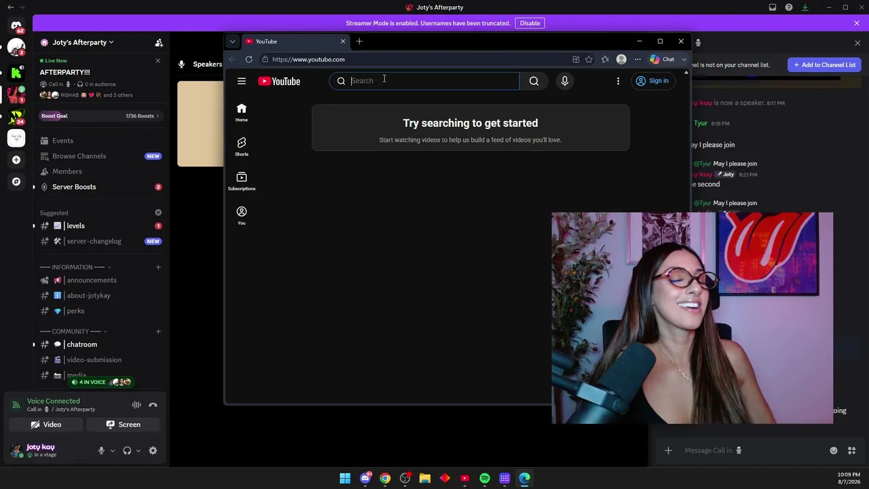Invite people to Joty's Afterparty server
869x489 pixels.
click(159, 42)
